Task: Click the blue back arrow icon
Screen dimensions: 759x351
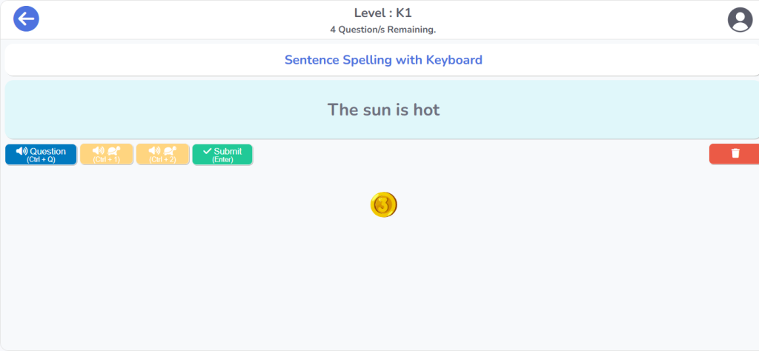Action: [26, 19]
